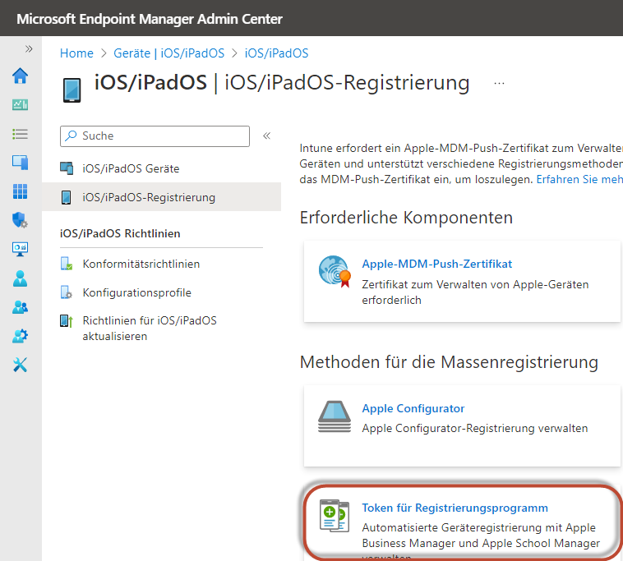This screenshot has height=561, width=623.
Task: Open the single Users icon in sidebar
Action: point(21,278)
